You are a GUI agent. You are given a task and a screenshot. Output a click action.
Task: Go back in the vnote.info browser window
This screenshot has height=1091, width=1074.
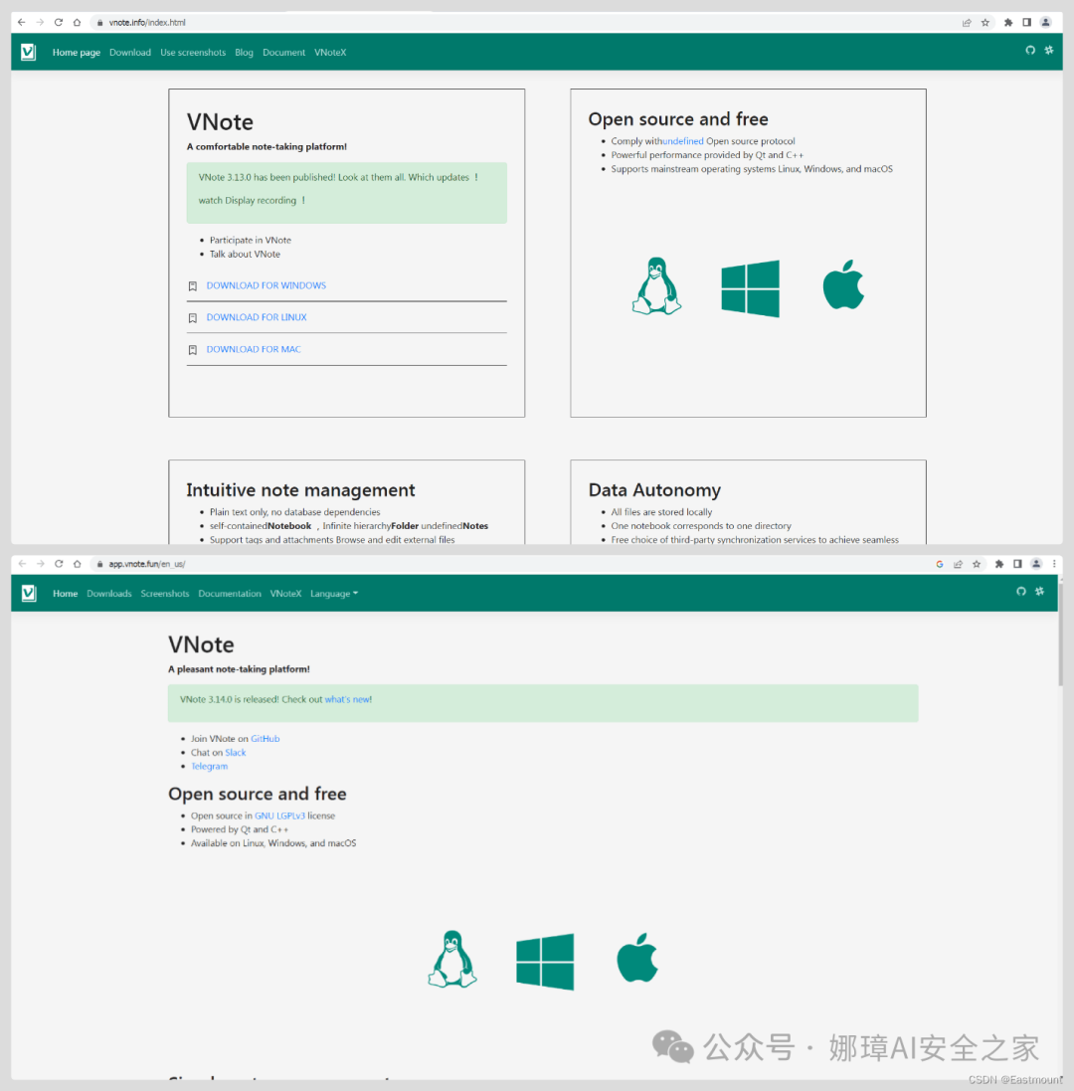(x=22, y=22)
